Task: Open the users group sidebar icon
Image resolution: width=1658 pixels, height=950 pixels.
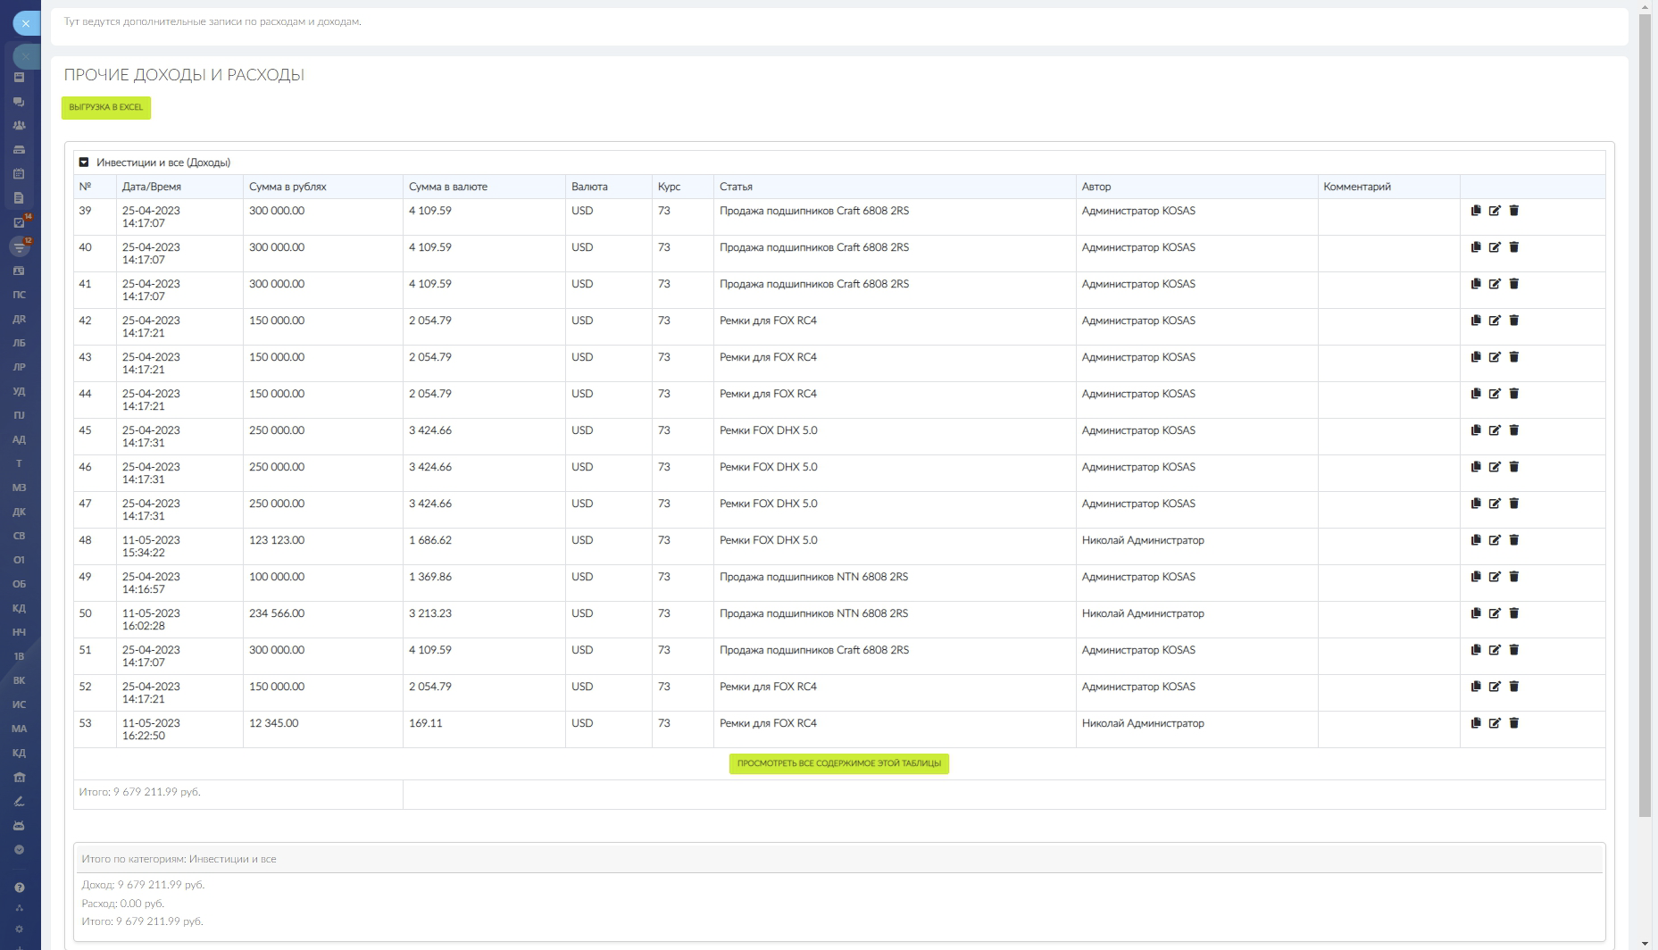Action: [x=19, y=126]
